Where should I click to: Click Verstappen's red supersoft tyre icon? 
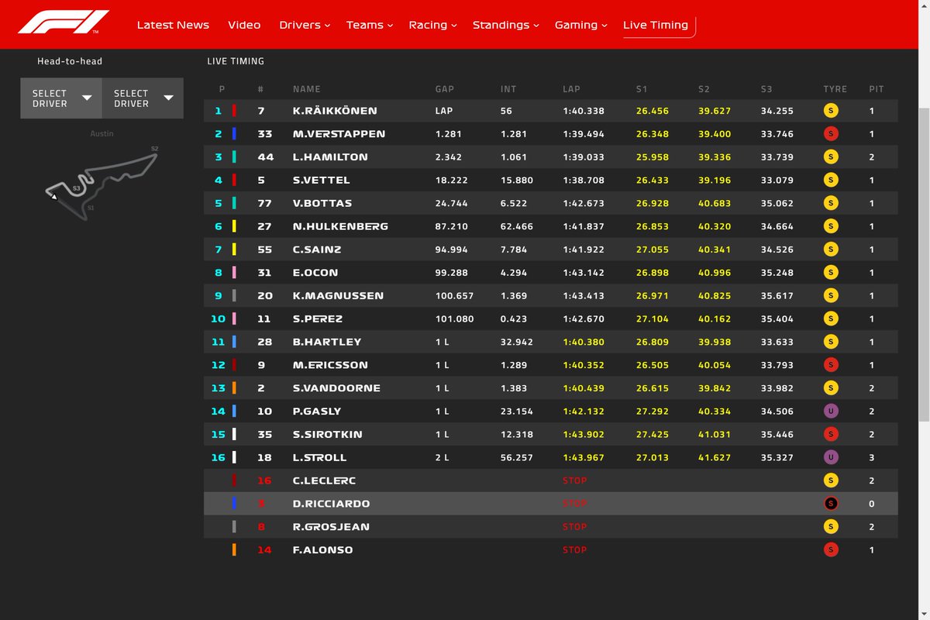pyautogui.click(x=831, y=134)
